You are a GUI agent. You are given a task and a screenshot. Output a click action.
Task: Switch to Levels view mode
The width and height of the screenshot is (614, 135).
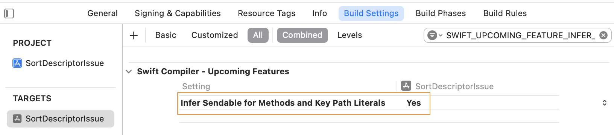tap(350, 35)
